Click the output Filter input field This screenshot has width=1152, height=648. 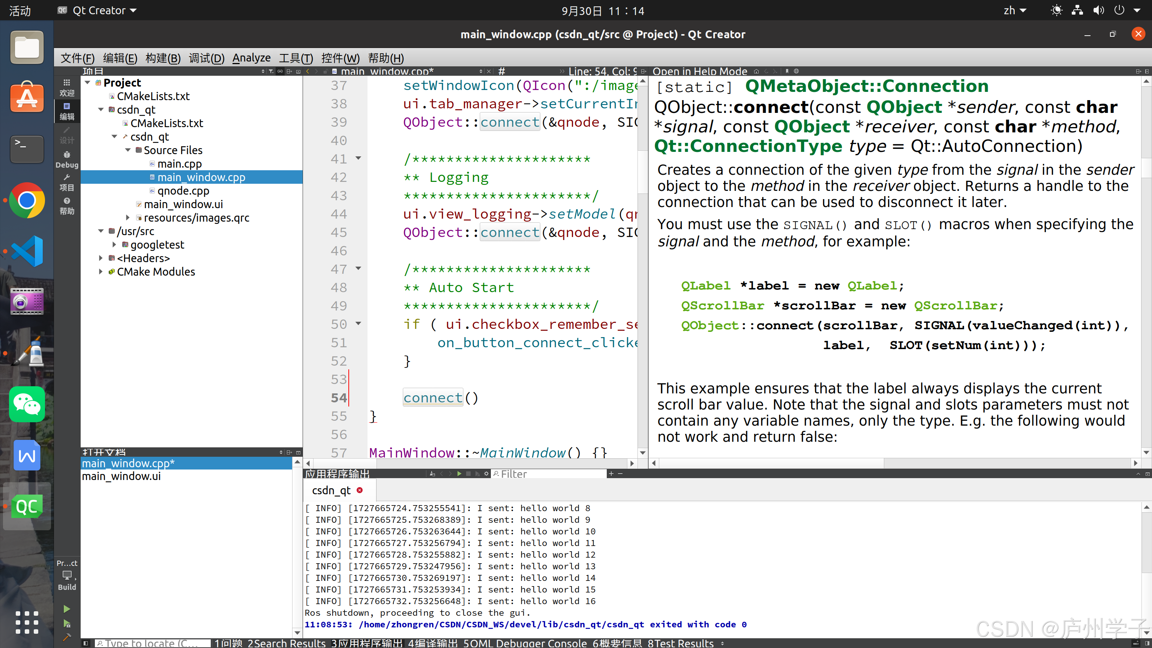click(550, 474)
